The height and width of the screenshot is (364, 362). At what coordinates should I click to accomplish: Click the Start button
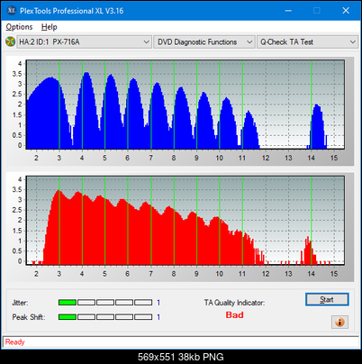327,299
